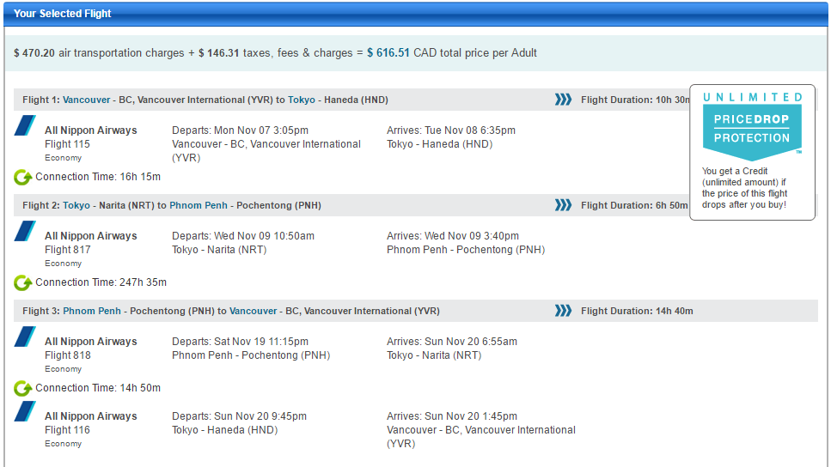Follow the Phnom Penh link in Flight 3 header
The width and height of the screenshot is (831, 467).
91,311
